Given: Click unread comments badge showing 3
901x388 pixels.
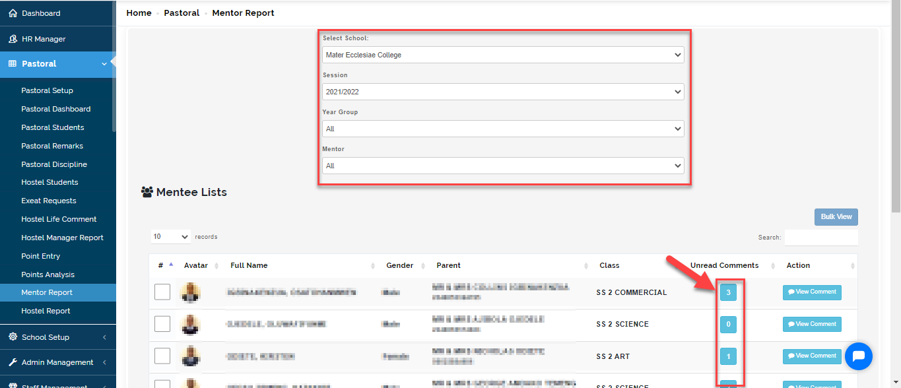Looking at the screenshot, I should coord(728,292).
